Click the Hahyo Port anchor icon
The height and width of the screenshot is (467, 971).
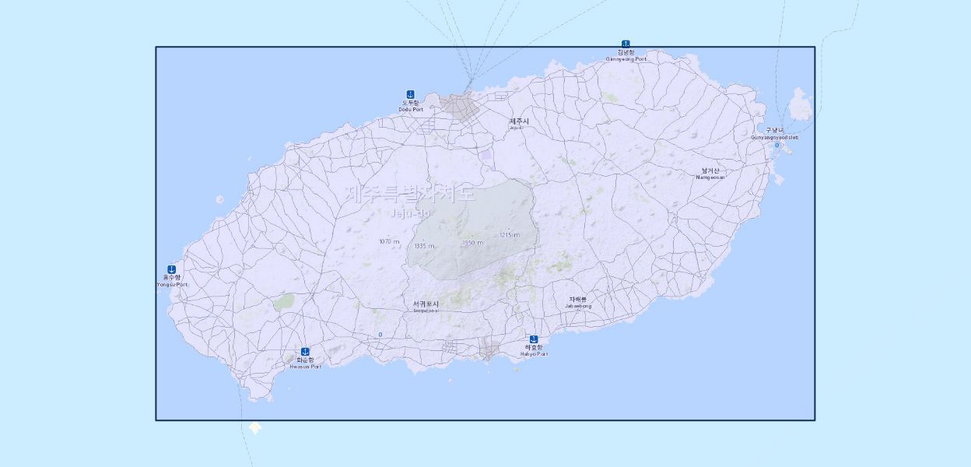(534, 339)
